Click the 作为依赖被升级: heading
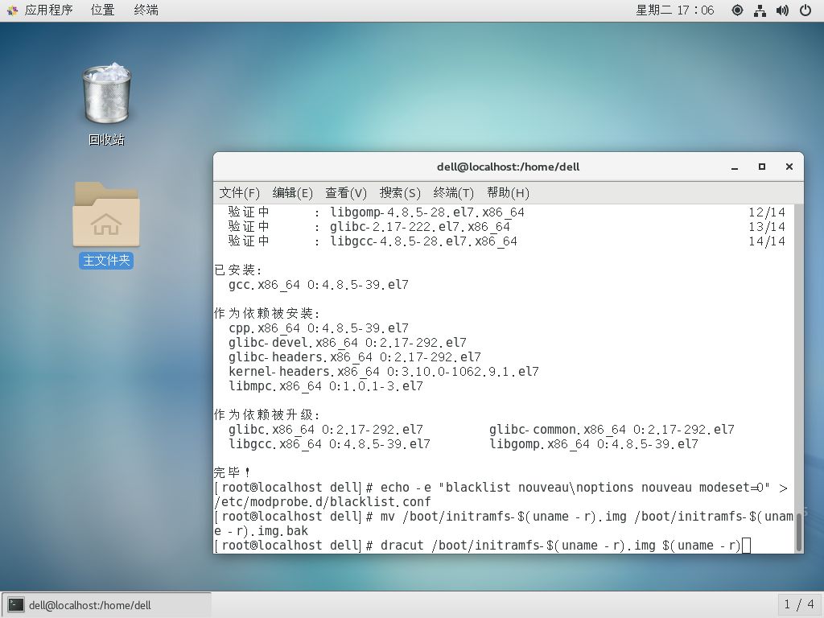824x618 pixels. [267, 414]
